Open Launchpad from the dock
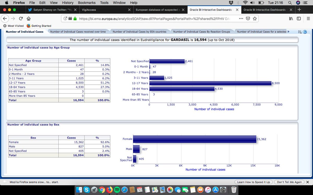This screenshot has height=195, width=313. tap(94, 190)
